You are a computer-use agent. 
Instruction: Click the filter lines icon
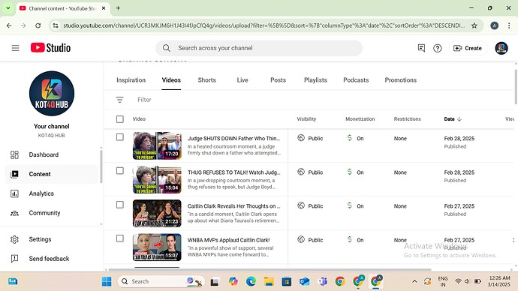coord(119,100)
